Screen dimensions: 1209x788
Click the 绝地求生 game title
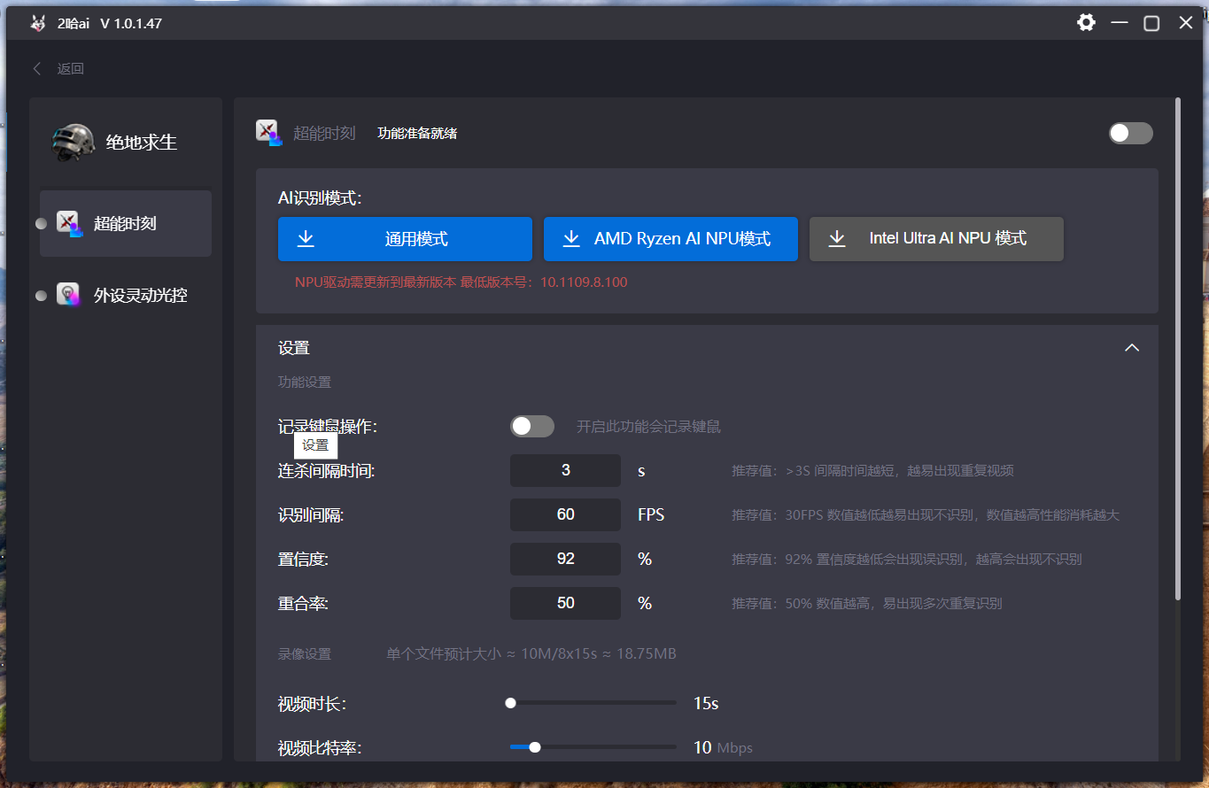tap(142, 142)
